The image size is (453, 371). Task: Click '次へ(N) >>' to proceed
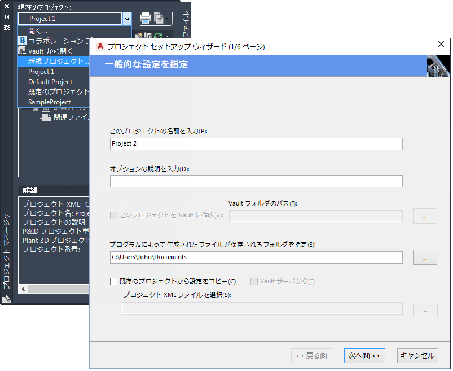[364, 356]
